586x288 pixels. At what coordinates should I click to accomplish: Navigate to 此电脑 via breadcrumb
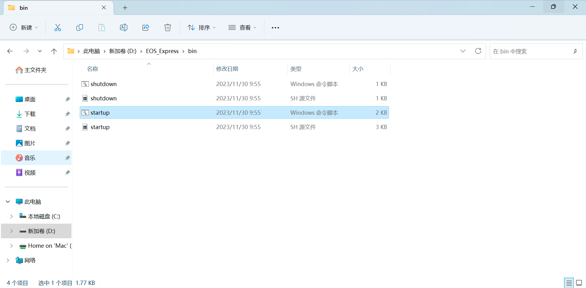[x=92, y=51]
